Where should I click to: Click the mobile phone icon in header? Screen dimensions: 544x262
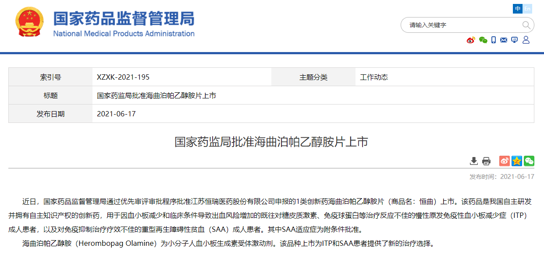[494, 40]
